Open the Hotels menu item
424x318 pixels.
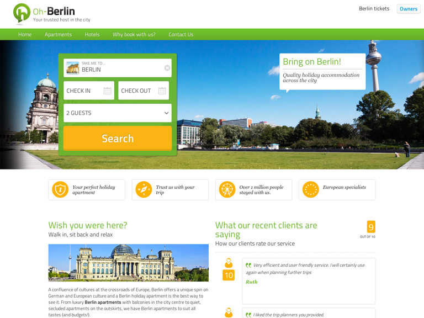(x=92, y=34)
